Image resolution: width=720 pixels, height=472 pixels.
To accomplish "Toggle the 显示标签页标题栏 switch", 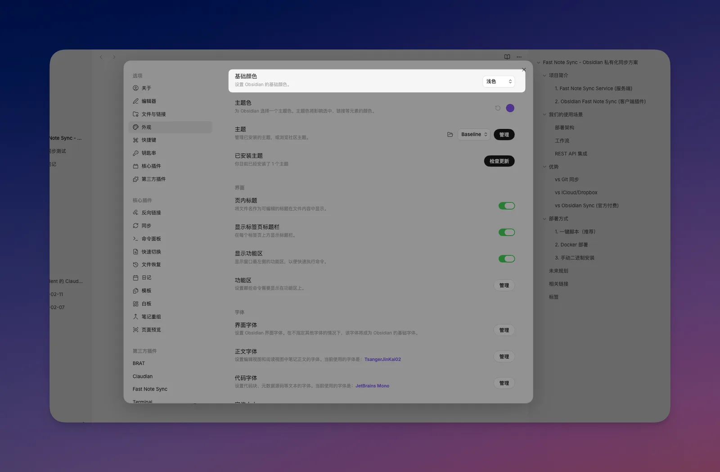I will pyautogui.click(x=507, y=232).
